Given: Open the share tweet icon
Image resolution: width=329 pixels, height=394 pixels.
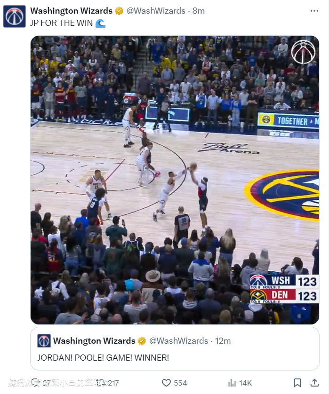Looking at the screenshot, I should pos(314,383).
